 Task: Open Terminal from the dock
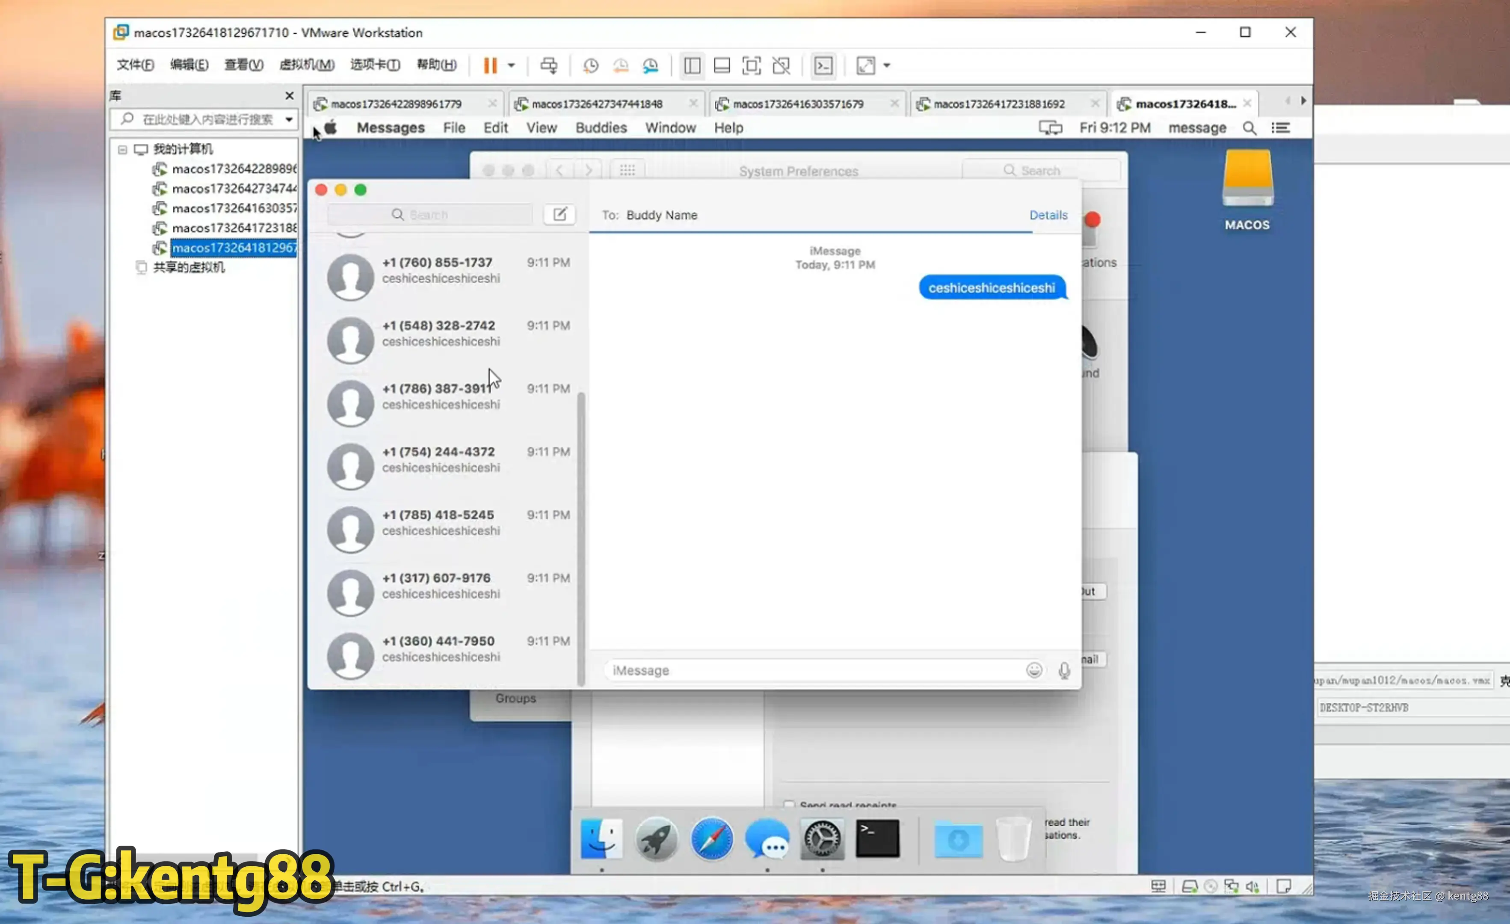tap(877, 838)
